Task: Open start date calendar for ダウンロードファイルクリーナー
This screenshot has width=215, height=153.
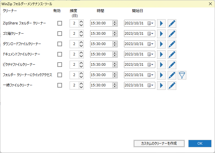Action: coord(151,44)
